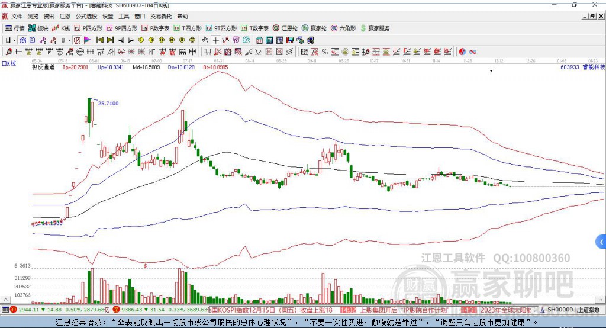Select the red crosshair target icon
Screen dimensions: 606x328
[x=121, y=52]
